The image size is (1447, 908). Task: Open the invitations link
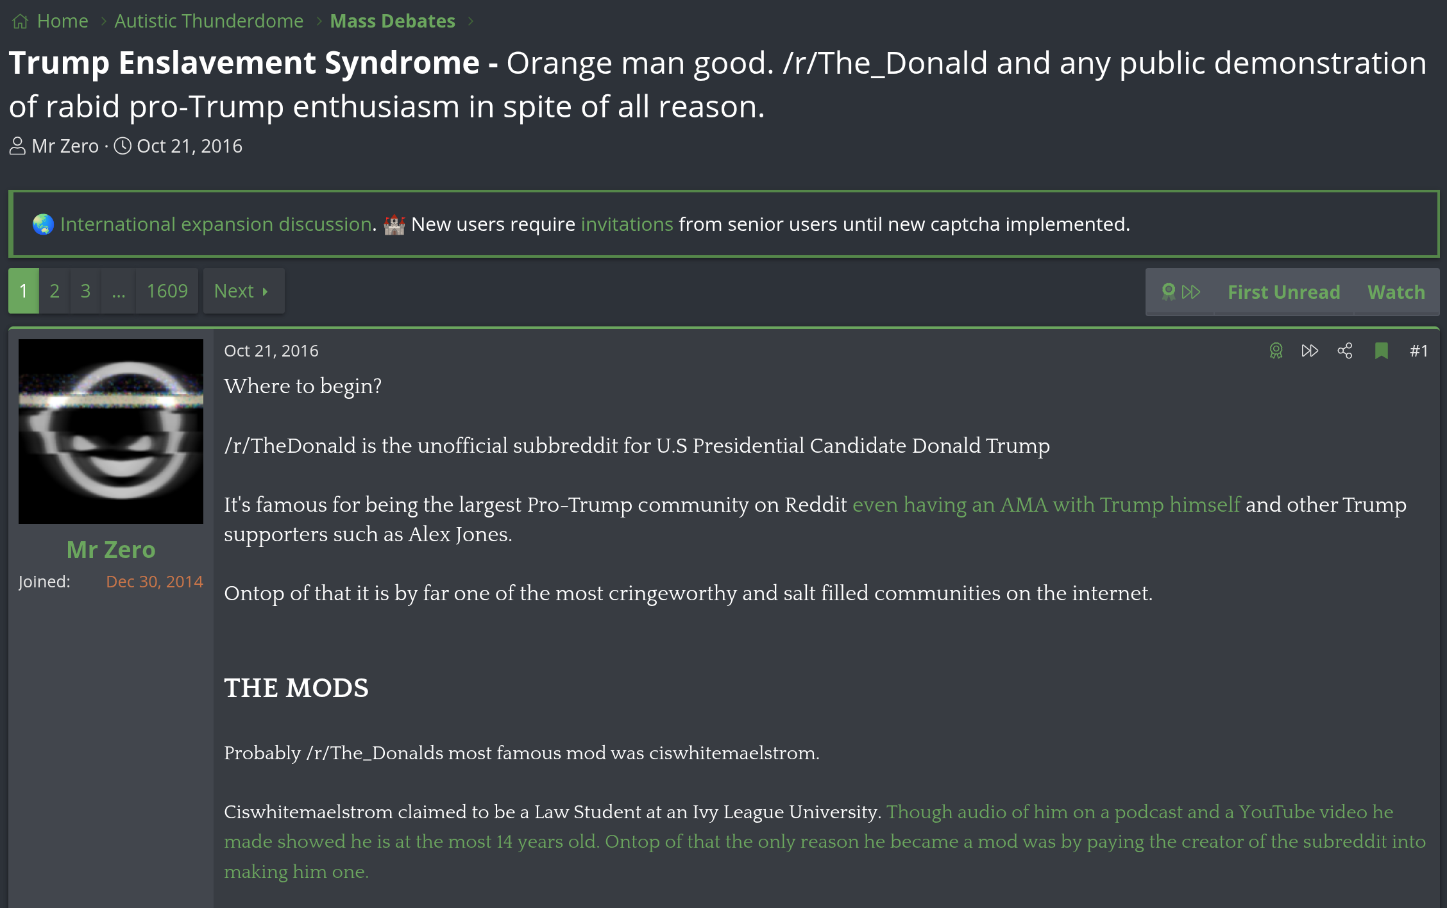pyautogui.click(x=627, y=224)
